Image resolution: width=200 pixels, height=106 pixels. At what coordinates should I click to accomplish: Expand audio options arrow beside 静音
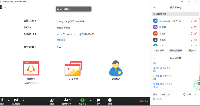9,100
